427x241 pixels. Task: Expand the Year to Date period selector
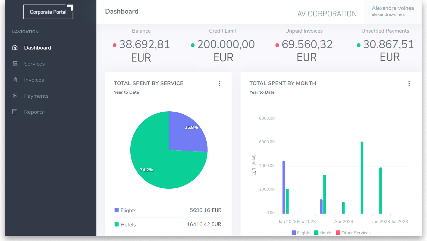click(x=126, y=92)
